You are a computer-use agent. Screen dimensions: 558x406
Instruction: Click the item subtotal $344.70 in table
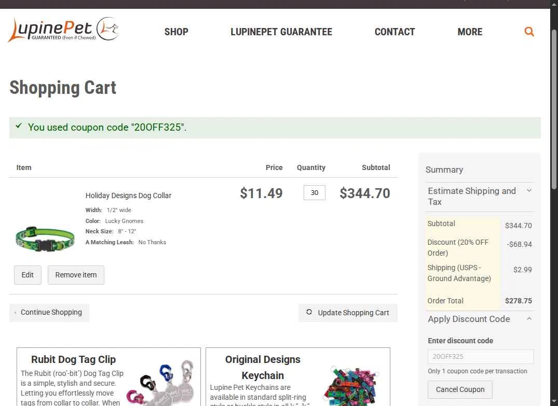click(365, 193)
